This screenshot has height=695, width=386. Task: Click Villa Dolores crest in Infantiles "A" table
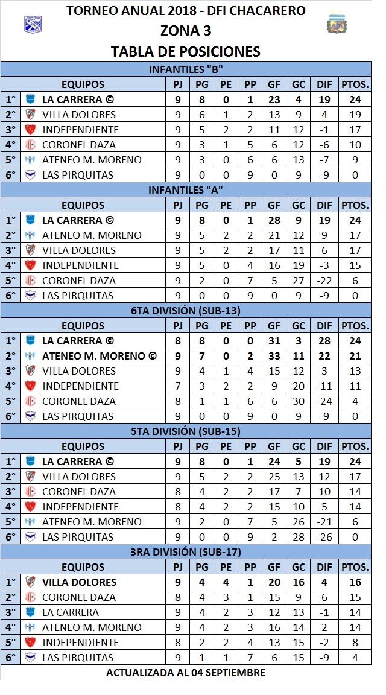tap(30, 250)
